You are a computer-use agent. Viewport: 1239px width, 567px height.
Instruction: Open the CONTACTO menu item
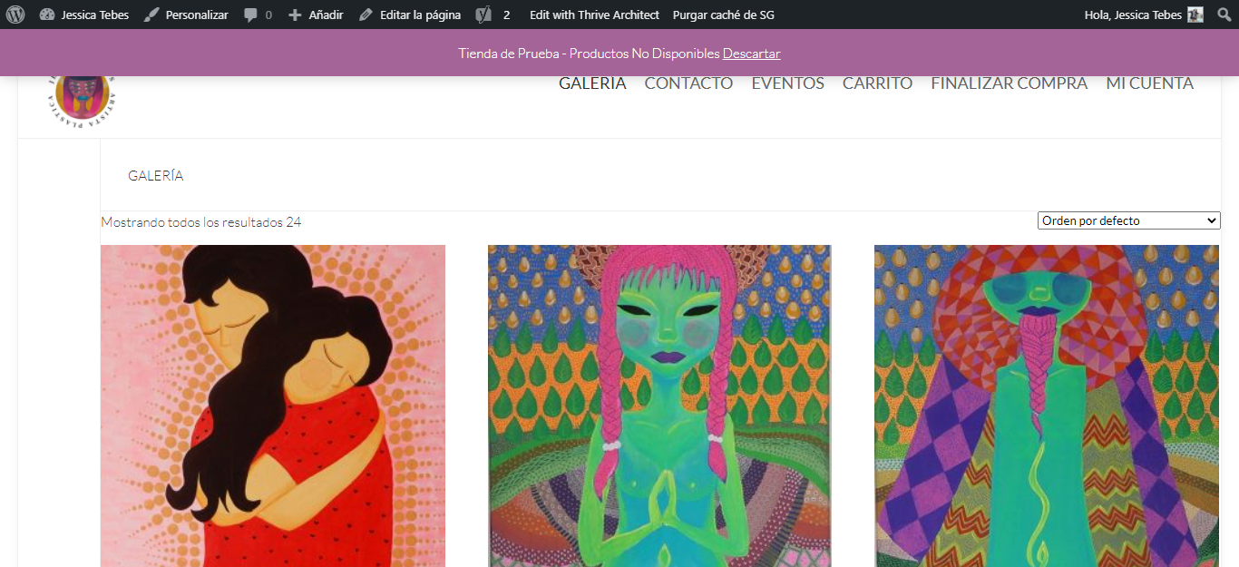click(x=688, y=83)
